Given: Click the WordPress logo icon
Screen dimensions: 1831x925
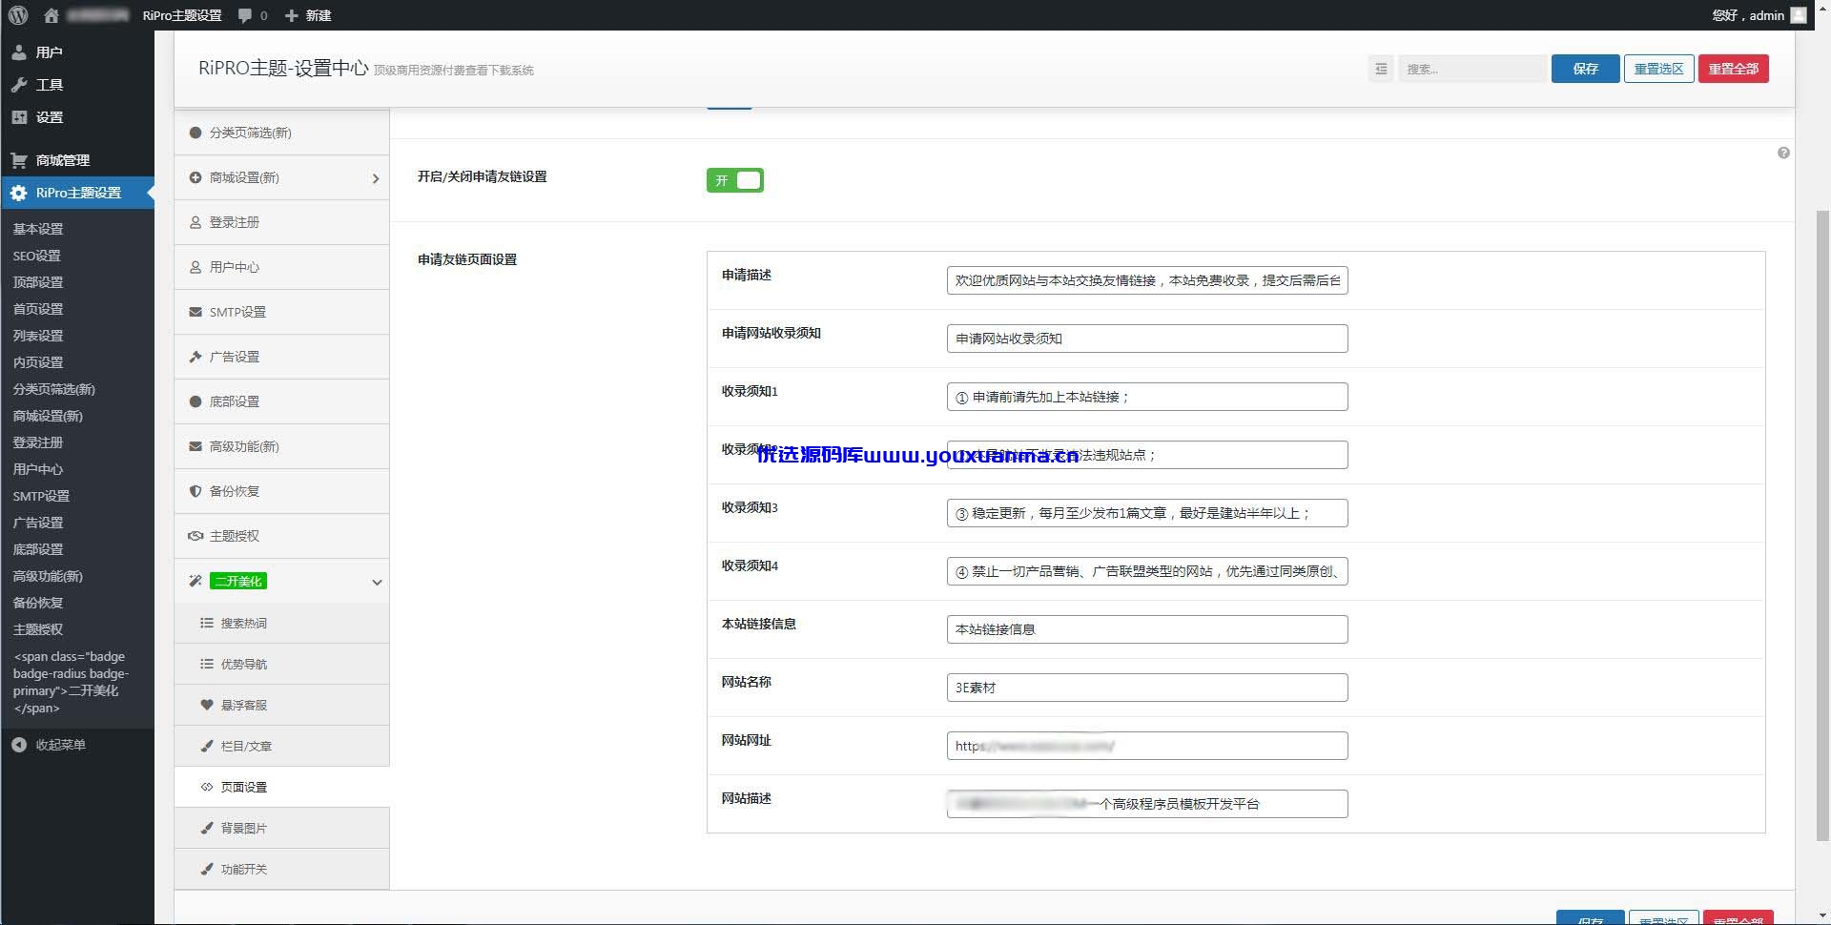Looking at the screenshot, I should 18,15.
